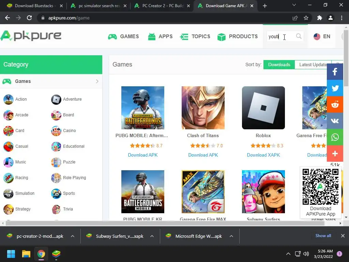Open the Sports category link
Screen dimensions: 349x262
click(x=69, y=193)
